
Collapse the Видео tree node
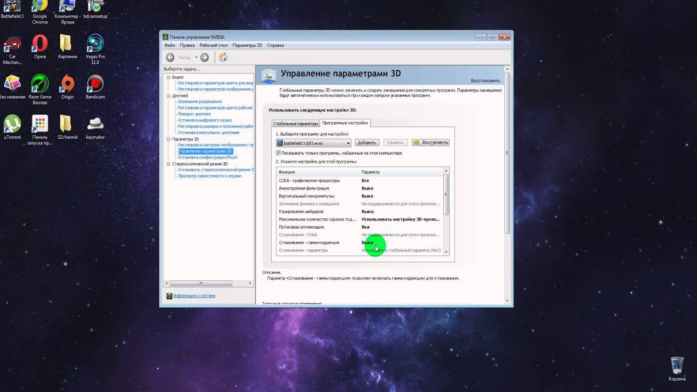pos(169,77)
